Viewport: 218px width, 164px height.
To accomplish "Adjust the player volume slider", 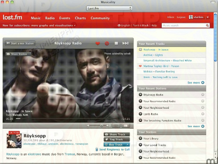I will click(x=98, y=125).
